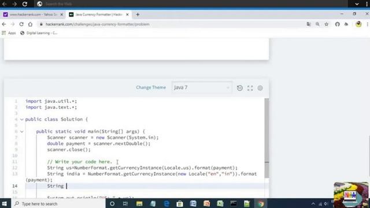Image resolution: width=370 pixels, height=208 pixels.
Task: Close the Java Currency Formatter tab
Action: (x=127, y=14)
